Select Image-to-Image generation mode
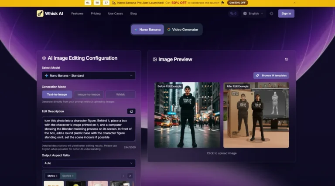Image resolution: width=335 pixels, height=186 pixels. (x=89, y=94)
